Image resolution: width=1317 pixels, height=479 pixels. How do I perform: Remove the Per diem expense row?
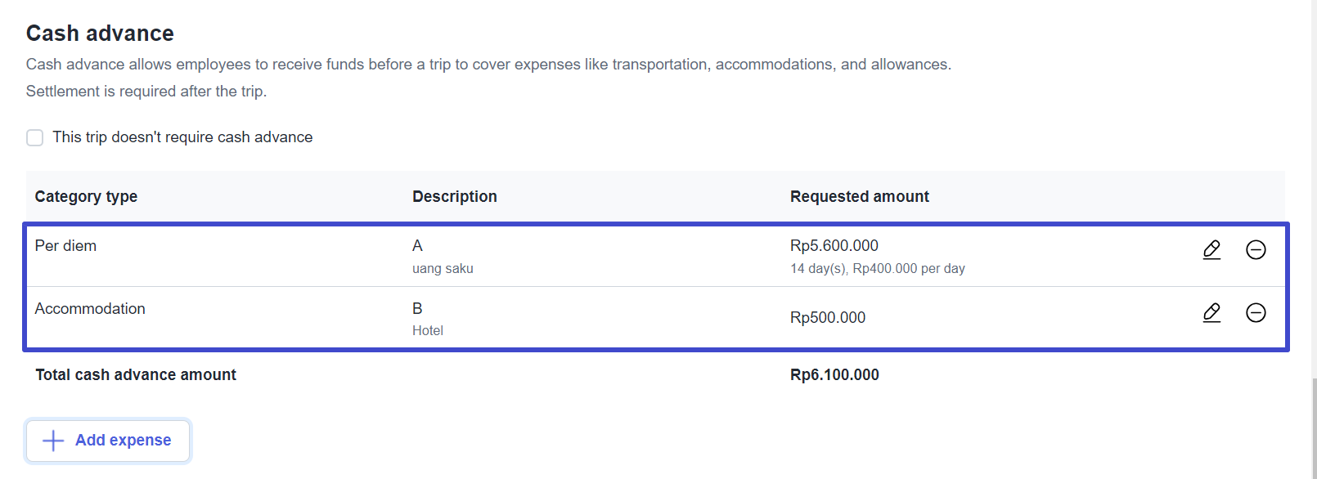pos(1256,249)
